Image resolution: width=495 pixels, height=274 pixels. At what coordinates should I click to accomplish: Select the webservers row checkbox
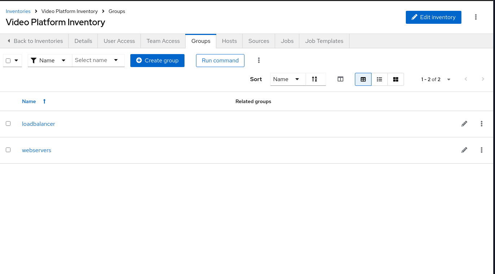click(x=8, y=150)
